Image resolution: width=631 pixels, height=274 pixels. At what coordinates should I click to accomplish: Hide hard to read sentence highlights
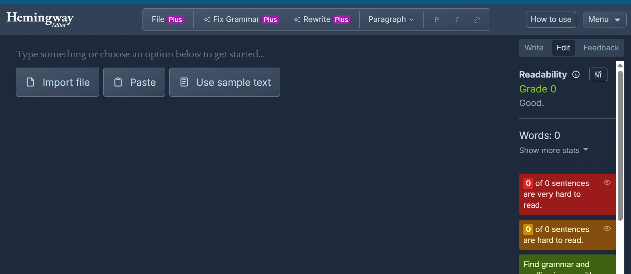click(x=608, y=228)
